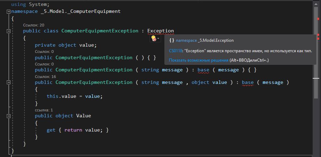This screenshot has width=321, height=157.
Task: Click the using System directive
Action: click(x=30, y=4)
